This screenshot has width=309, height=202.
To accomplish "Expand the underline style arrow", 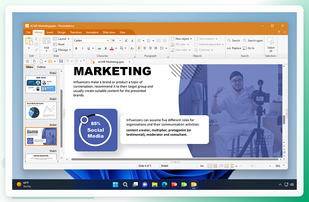I will [x=93, y=48].
